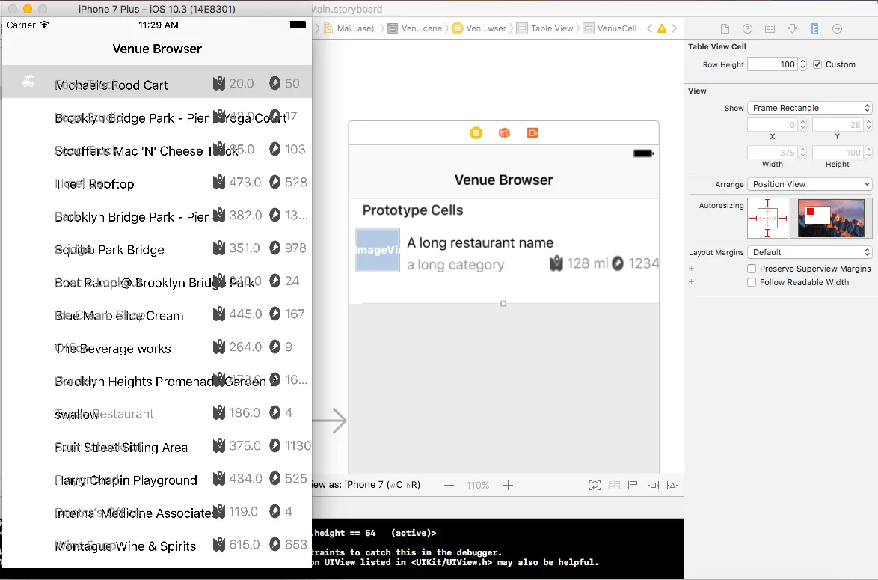Click the storyboard entry point arrow

pos(330,421)
